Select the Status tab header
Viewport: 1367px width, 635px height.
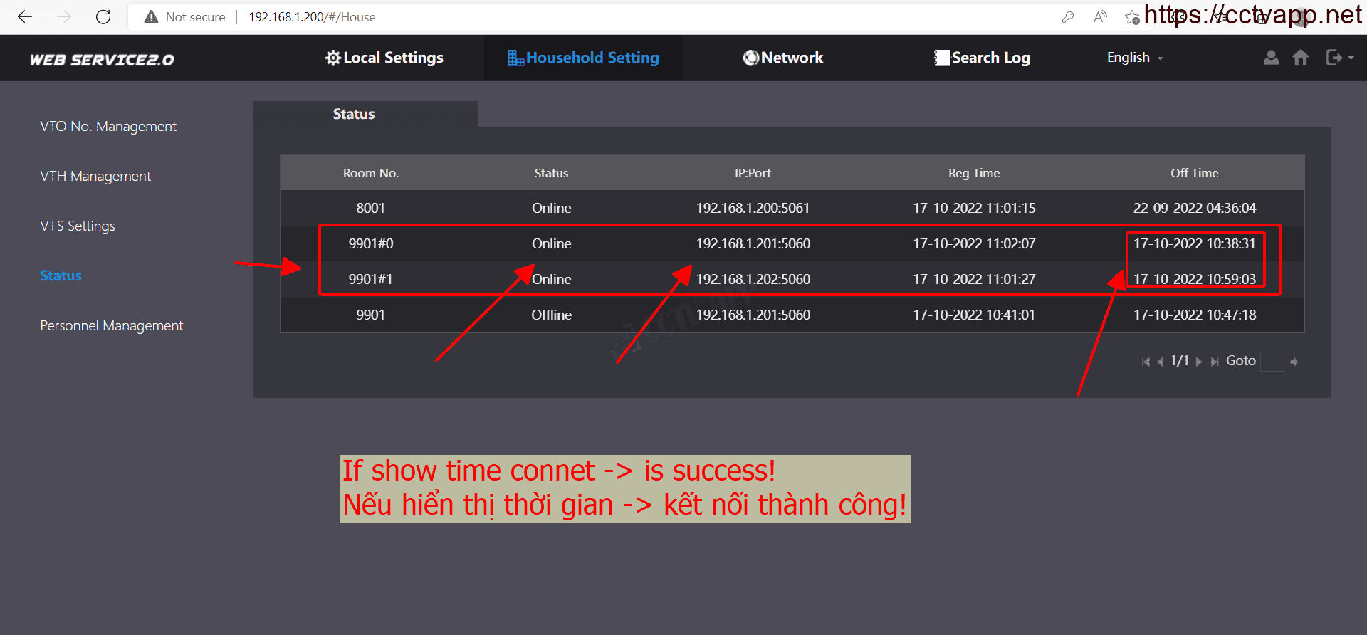pyautogui.click(x=354, y=114)
